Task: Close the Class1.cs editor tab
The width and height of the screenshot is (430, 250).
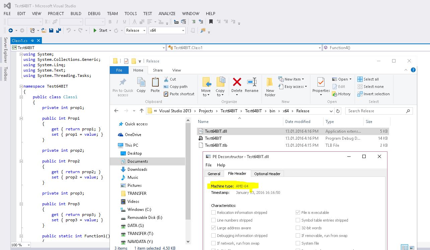Action: [x=39, y=40]
